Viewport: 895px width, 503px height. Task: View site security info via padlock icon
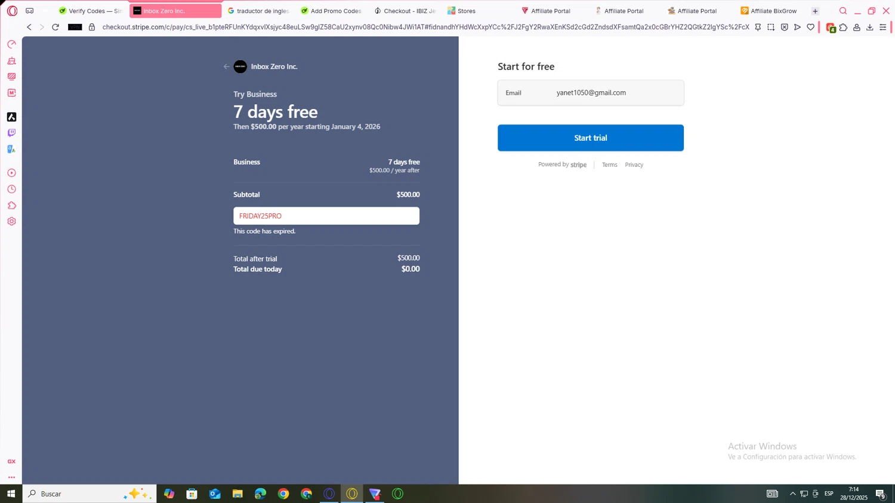[x=92, y=27]
